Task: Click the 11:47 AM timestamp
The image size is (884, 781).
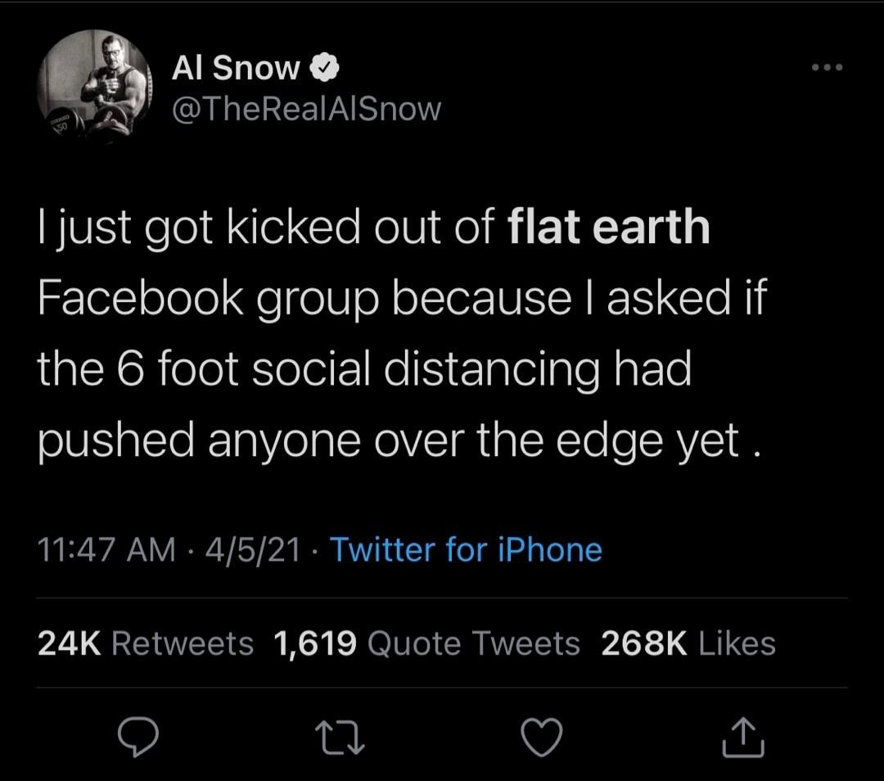Action: pyautogui.click(x=106, y=549)
